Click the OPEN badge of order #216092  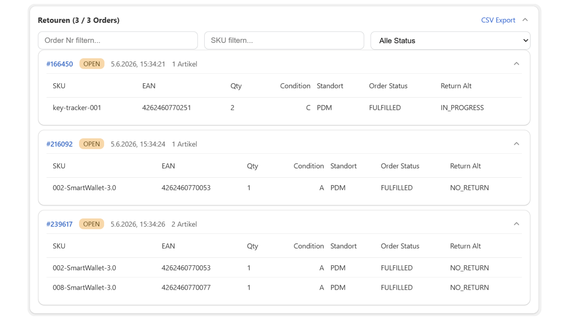coord(92,144)
